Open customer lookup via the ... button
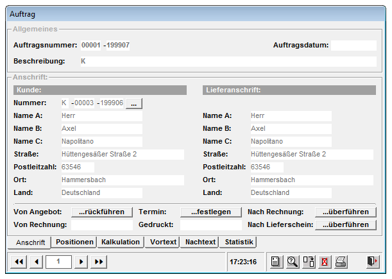The image size is (392, 279). 134,103
